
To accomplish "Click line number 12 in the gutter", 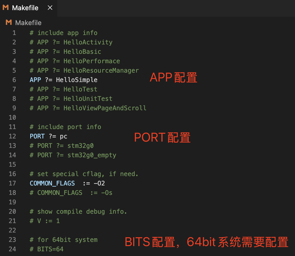I will click(12, 136).
